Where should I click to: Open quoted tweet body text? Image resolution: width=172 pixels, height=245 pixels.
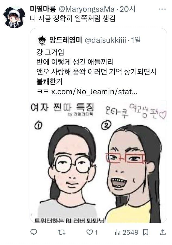96,72
